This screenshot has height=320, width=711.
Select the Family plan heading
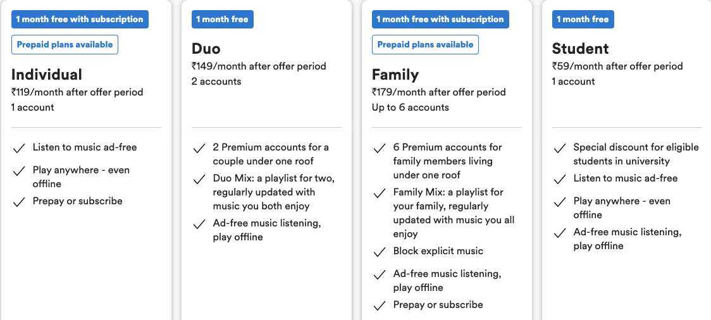pyautogui.click(x=395, y=75)
